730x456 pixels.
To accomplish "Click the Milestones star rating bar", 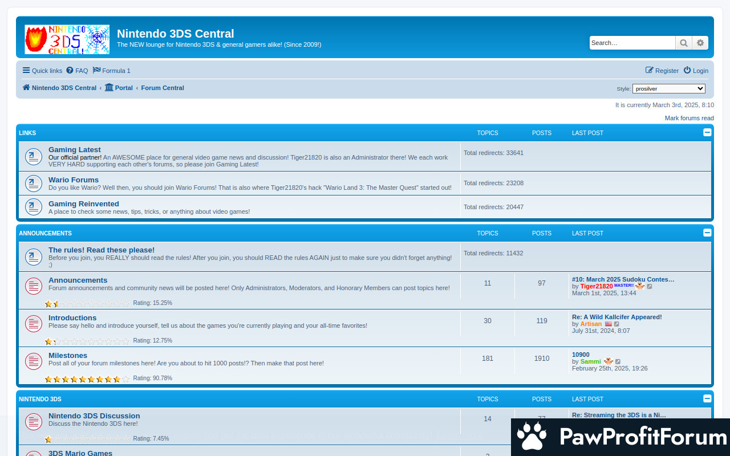I will [87, 379].
